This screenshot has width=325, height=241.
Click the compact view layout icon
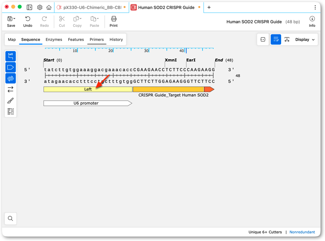point(263,39)
